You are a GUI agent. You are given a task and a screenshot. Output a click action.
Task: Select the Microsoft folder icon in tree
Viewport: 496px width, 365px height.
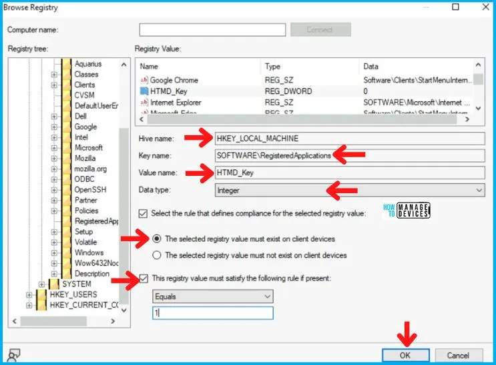[66, 148]
